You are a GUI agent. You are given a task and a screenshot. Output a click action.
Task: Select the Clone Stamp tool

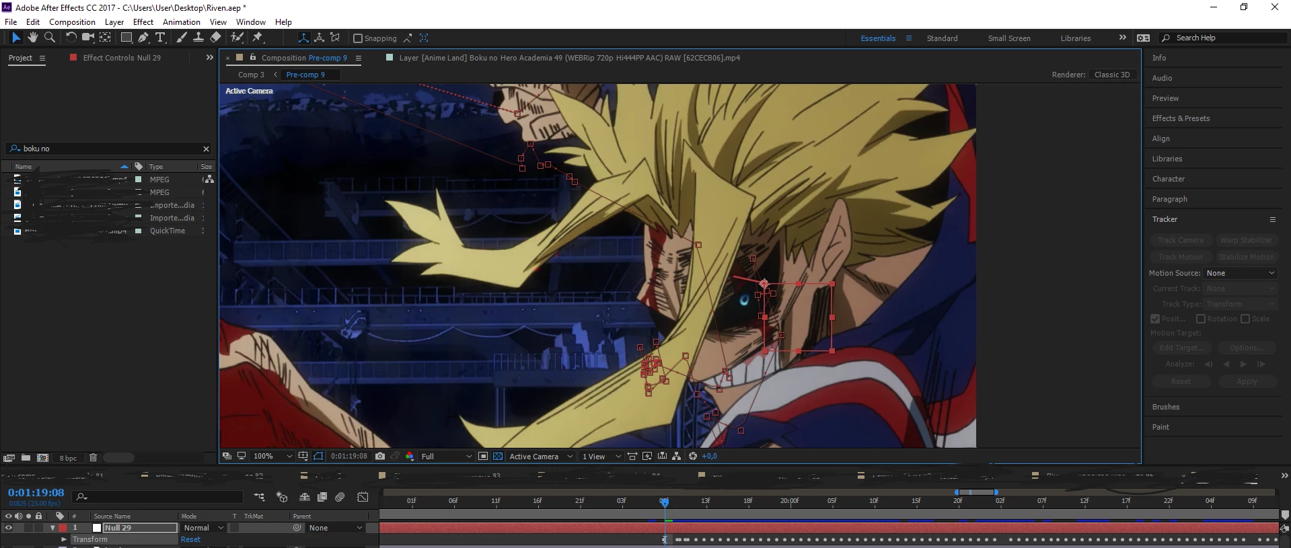click(x=198, y=38)
